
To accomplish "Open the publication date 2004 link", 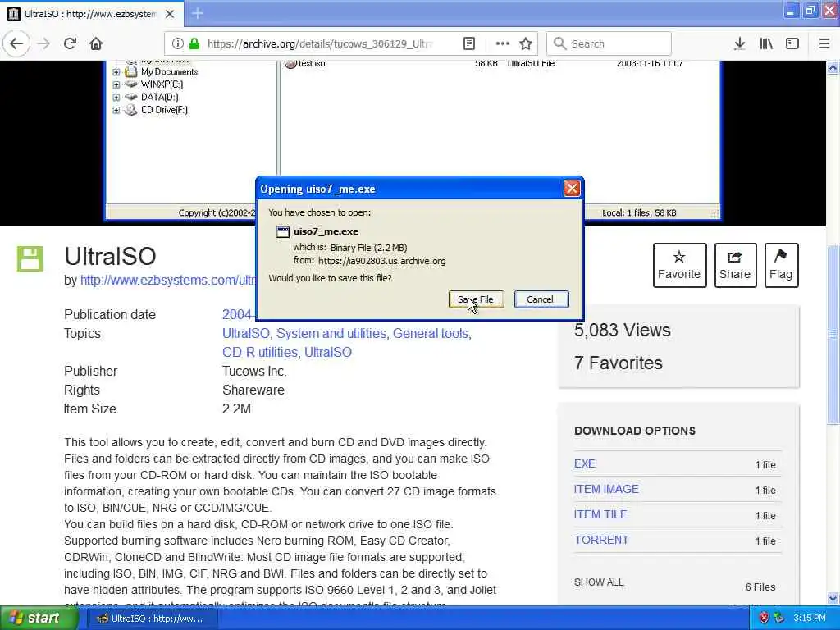I will point(238,314).
